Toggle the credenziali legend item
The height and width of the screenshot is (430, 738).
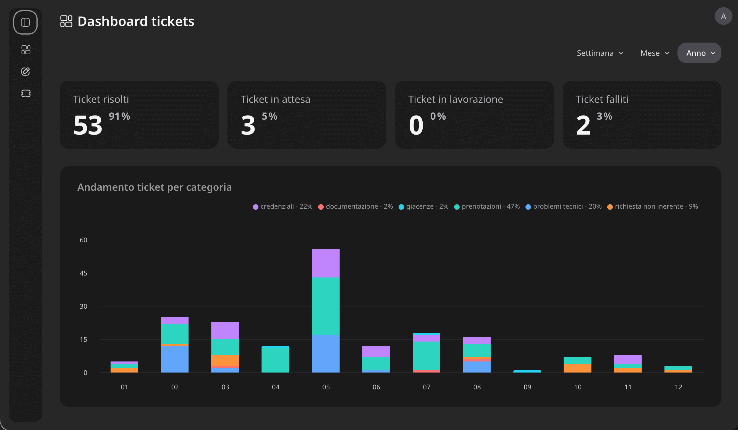[282, 206]
